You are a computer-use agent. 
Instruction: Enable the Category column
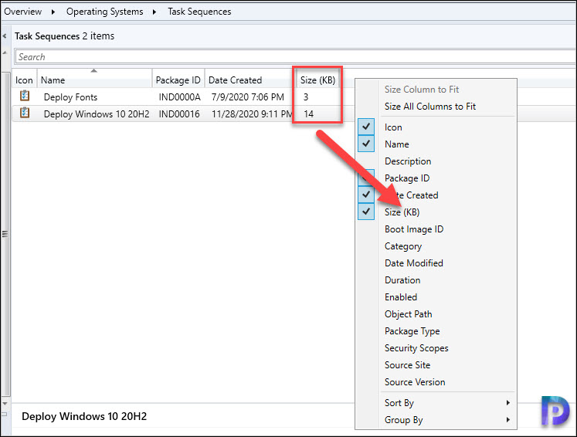(403, 246)
